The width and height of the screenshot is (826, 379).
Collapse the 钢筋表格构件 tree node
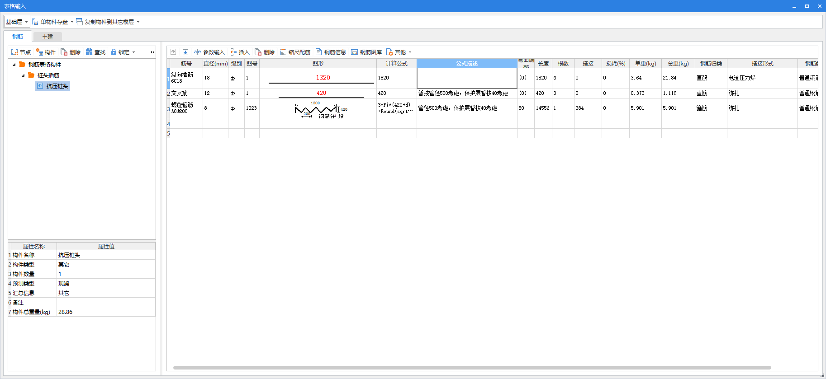coord(14,64)
